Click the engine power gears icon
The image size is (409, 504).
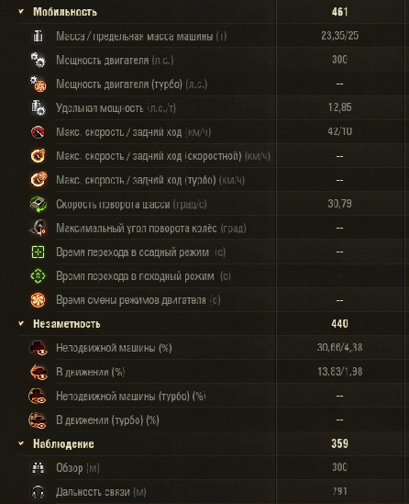pyautogui.click(x=39, y=60)
